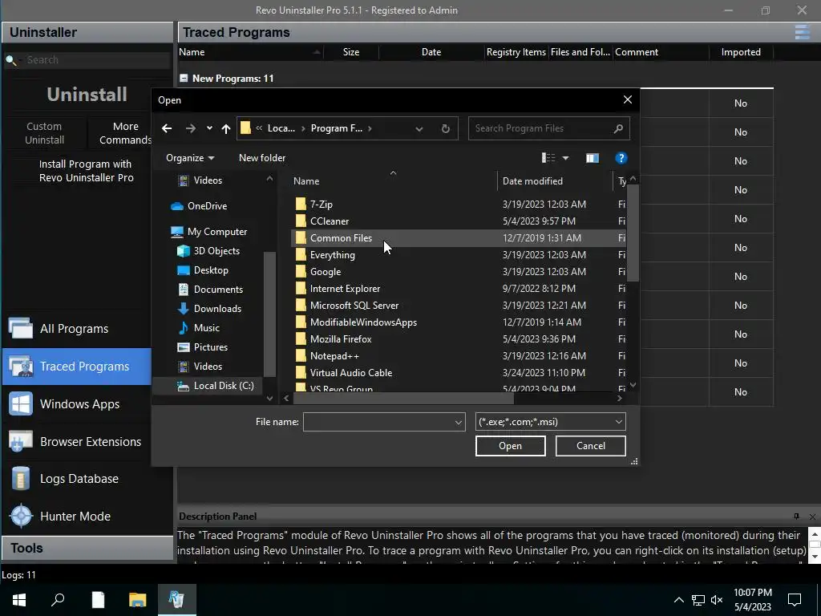Click the File name input field
Screen dimensions: 821x616
pyautogui.click(x=378, y=422)
